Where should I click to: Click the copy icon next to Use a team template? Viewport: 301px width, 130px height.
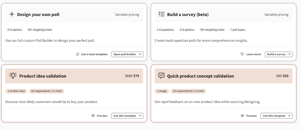[x=78, y=54]
